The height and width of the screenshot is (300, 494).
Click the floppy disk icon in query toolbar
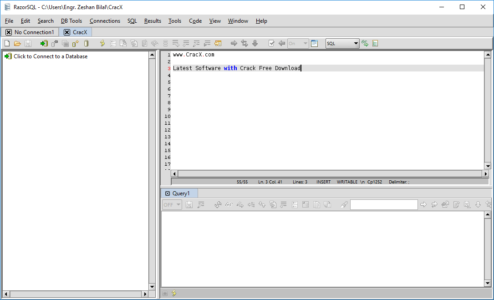tap(189, 205)
